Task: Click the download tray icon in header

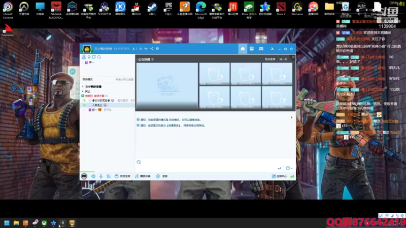Action: click(x=272, y=49)
